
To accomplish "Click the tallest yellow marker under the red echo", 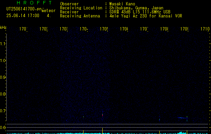I will point(103,131).
